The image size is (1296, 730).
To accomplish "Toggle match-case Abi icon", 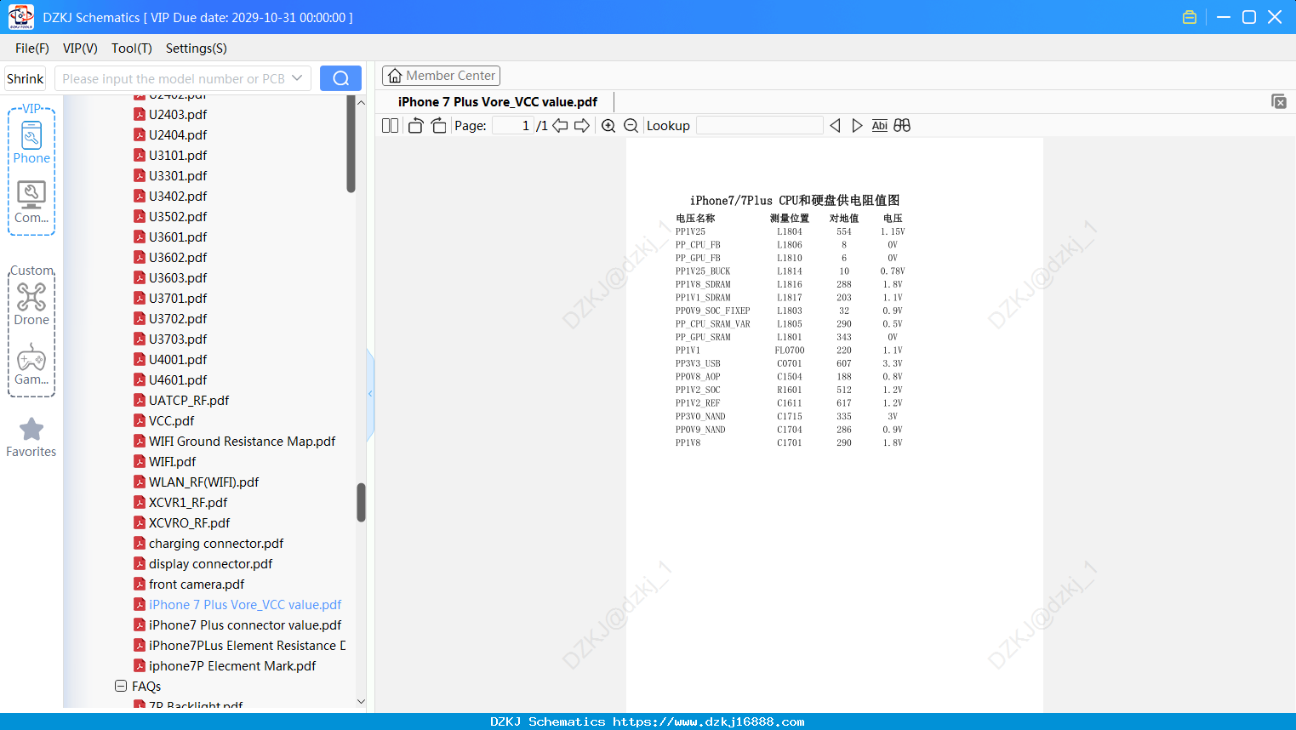I will [880, 126].
